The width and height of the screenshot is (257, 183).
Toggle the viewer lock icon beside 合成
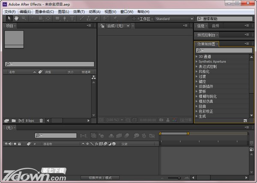[x=102, y=26]
